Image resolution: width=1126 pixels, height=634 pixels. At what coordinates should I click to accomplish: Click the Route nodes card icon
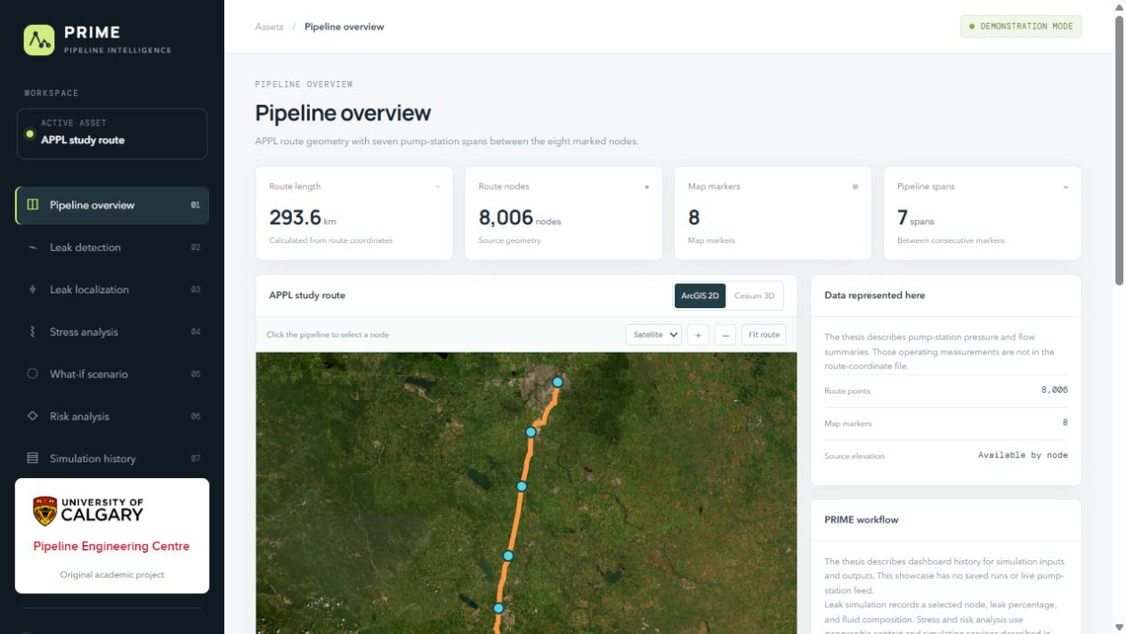[x=647, y=187]
